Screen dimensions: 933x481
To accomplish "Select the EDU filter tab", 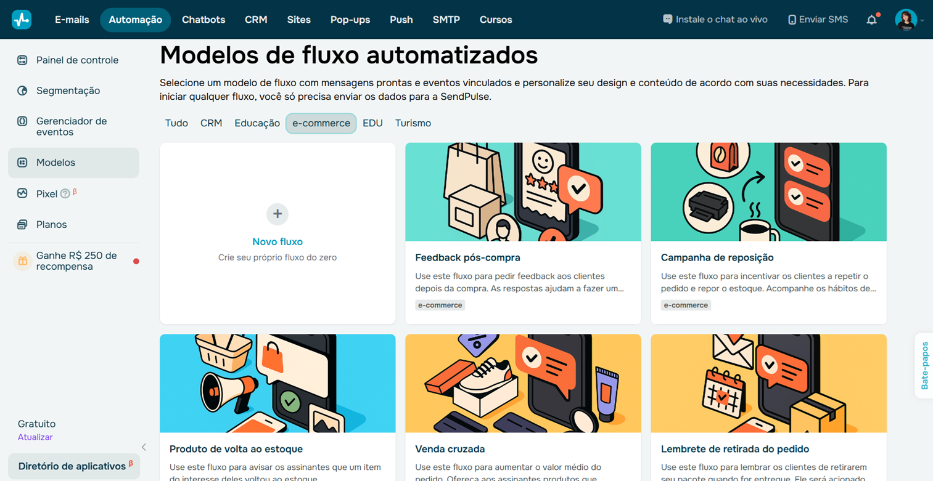I will click(x=372, y=123).
